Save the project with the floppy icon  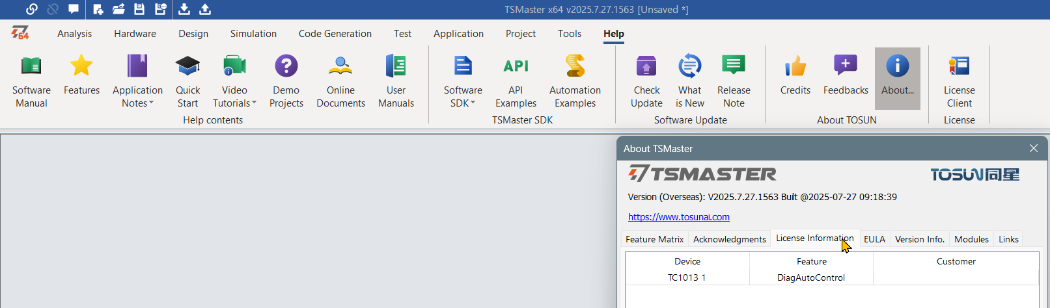coord(139,9)
